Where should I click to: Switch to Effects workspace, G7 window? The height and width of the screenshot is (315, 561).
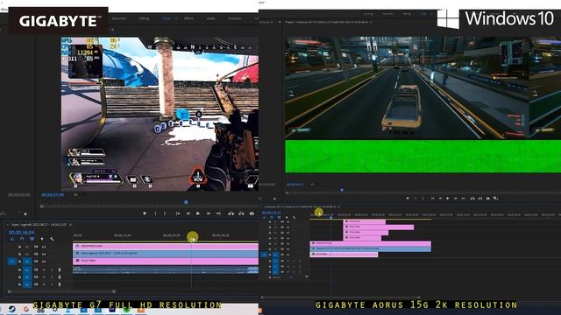pos(188,18)
